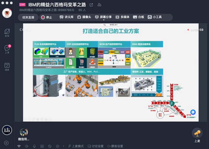Click the user avatar in the sidebar

tap(7, 13)
